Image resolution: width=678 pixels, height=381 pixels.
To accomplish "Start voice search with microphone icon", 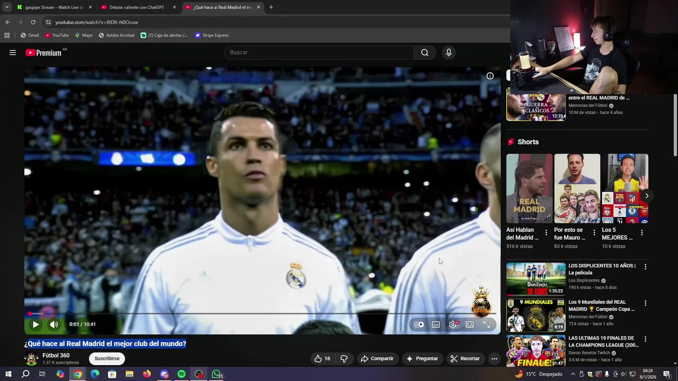I will point(449,52).
